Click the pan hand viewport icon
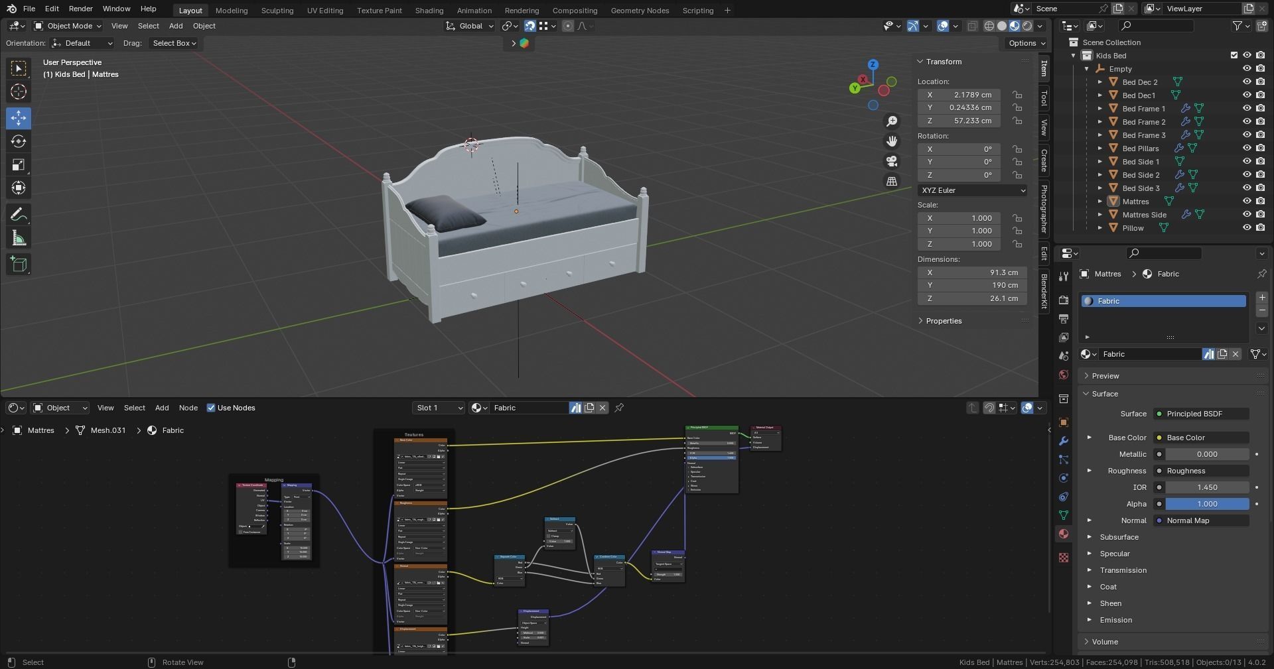The image size is (1274, 669). point(892,141)
